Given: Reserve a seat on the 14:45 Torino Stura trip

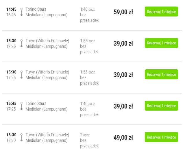Looking at the screenshot, I should [161, 12].
